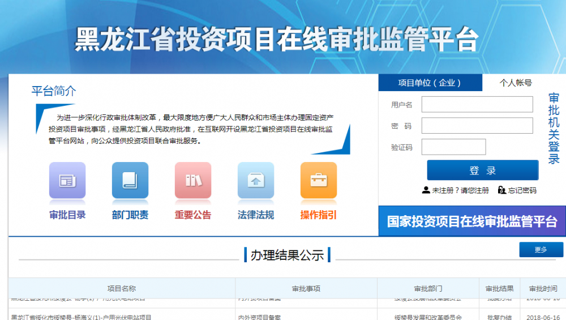Click the 更多 button for results
Image resolution: width=566 pixels, height=320 pixels.
(x=541, y=250)
